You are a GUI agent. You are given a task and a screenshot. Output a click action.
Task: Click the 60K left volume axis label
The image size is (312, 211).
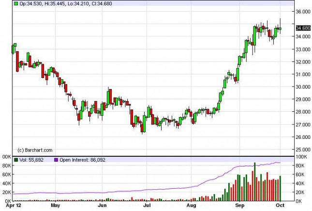[x=7, y=175]
